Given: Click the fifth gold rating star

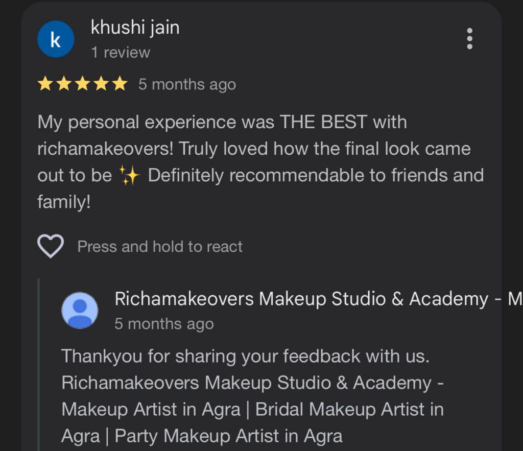Looking at the screenshot, I should (x=120, y=84).
